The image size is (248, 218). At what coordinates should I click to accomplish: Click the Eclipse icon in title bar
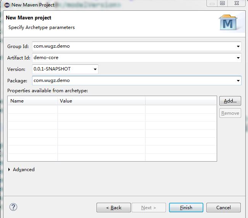(7, 5)
